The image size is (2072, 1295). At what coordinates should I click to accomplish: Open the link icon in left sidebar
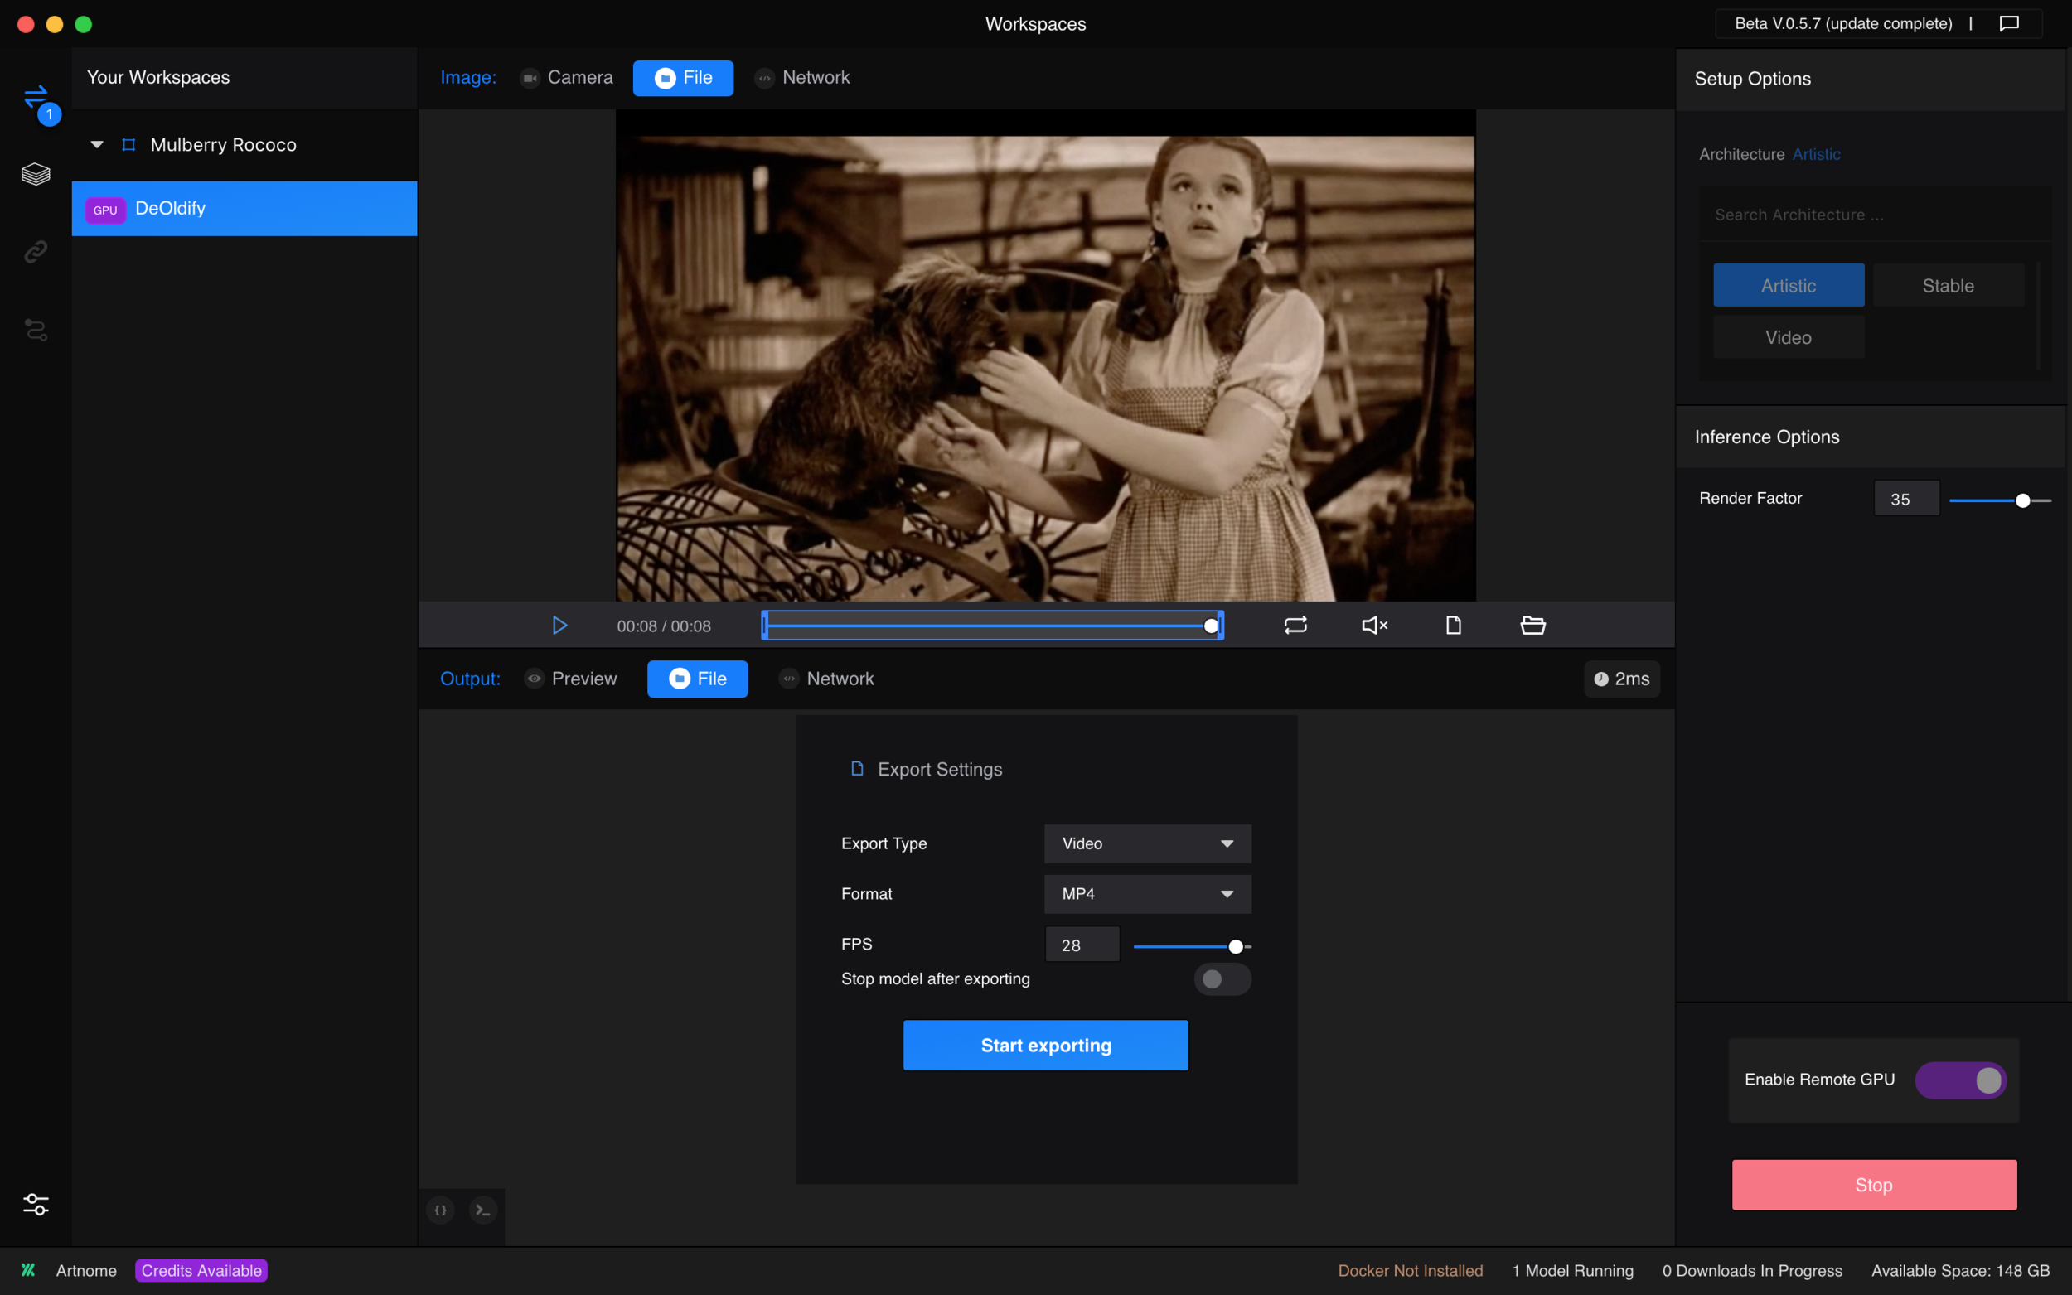pos(36,252)
